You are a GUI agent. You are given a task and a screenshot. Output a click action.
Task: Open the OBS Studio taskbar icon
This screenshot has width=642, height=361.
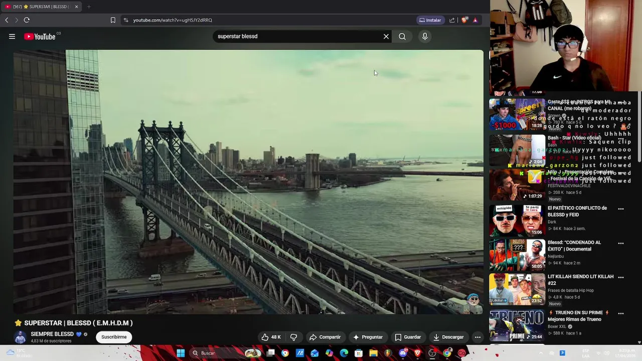432,353
